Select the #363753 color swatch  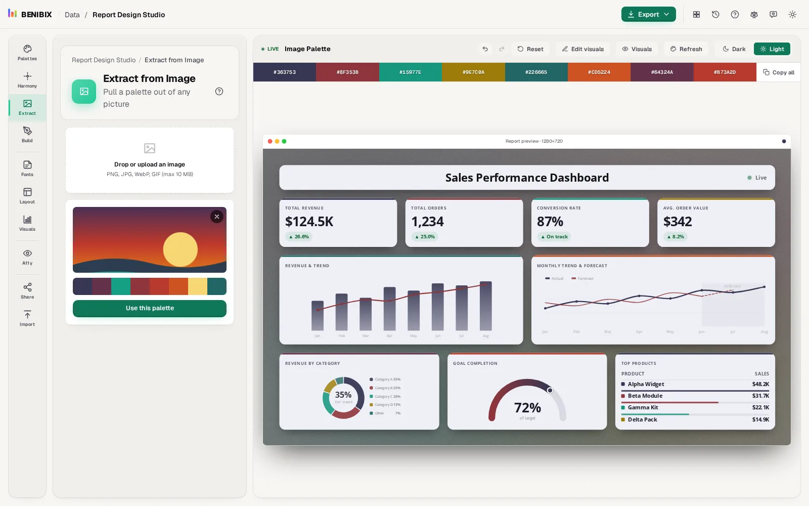point(285,72)
